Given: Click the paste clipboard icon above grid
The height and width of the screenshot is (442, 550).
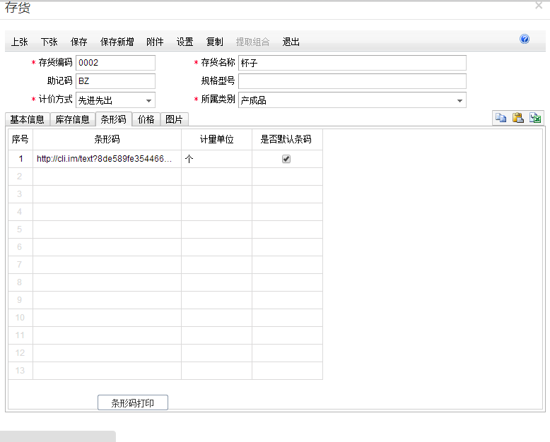Looking at the screenshot, I should point(518,119).
